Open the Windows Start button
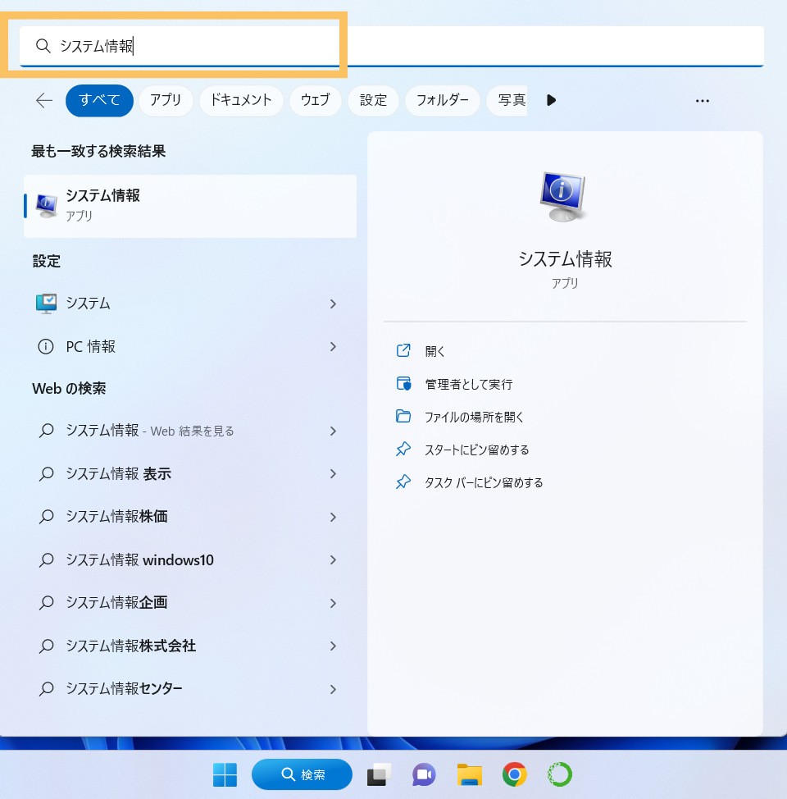 pyautogui.click(x=225, y=774)
